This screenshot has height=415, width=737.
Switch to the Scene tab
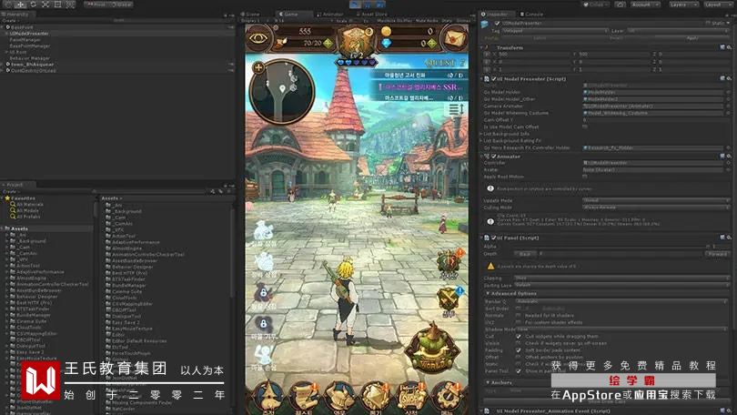252,14
